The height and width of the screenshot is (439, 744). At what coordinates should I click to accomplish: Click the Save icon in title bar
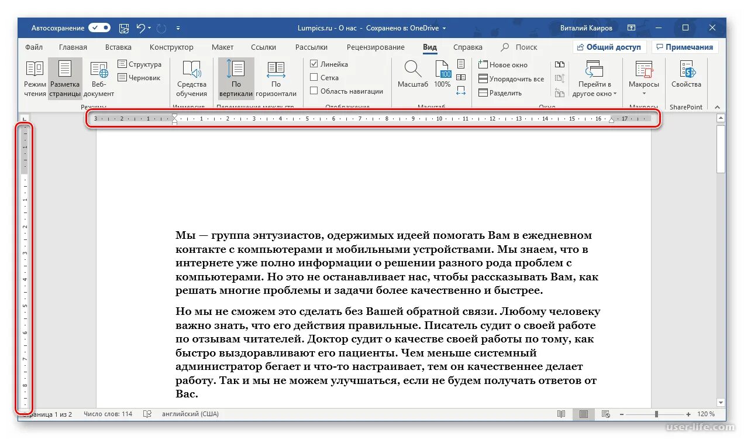(124, 28)
